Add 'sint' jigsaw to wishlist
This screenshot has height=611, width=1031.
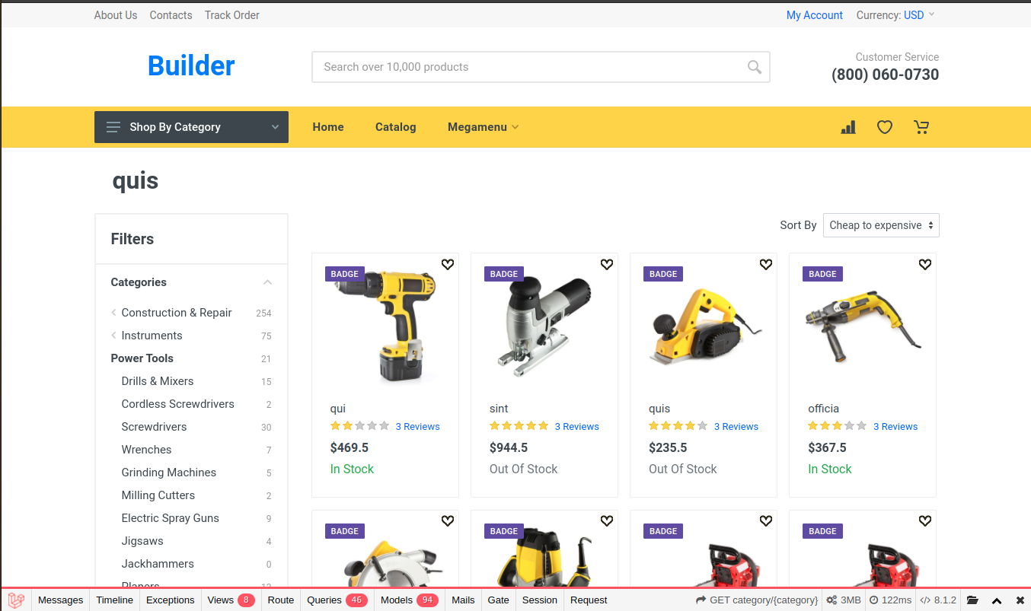point(607,264)
